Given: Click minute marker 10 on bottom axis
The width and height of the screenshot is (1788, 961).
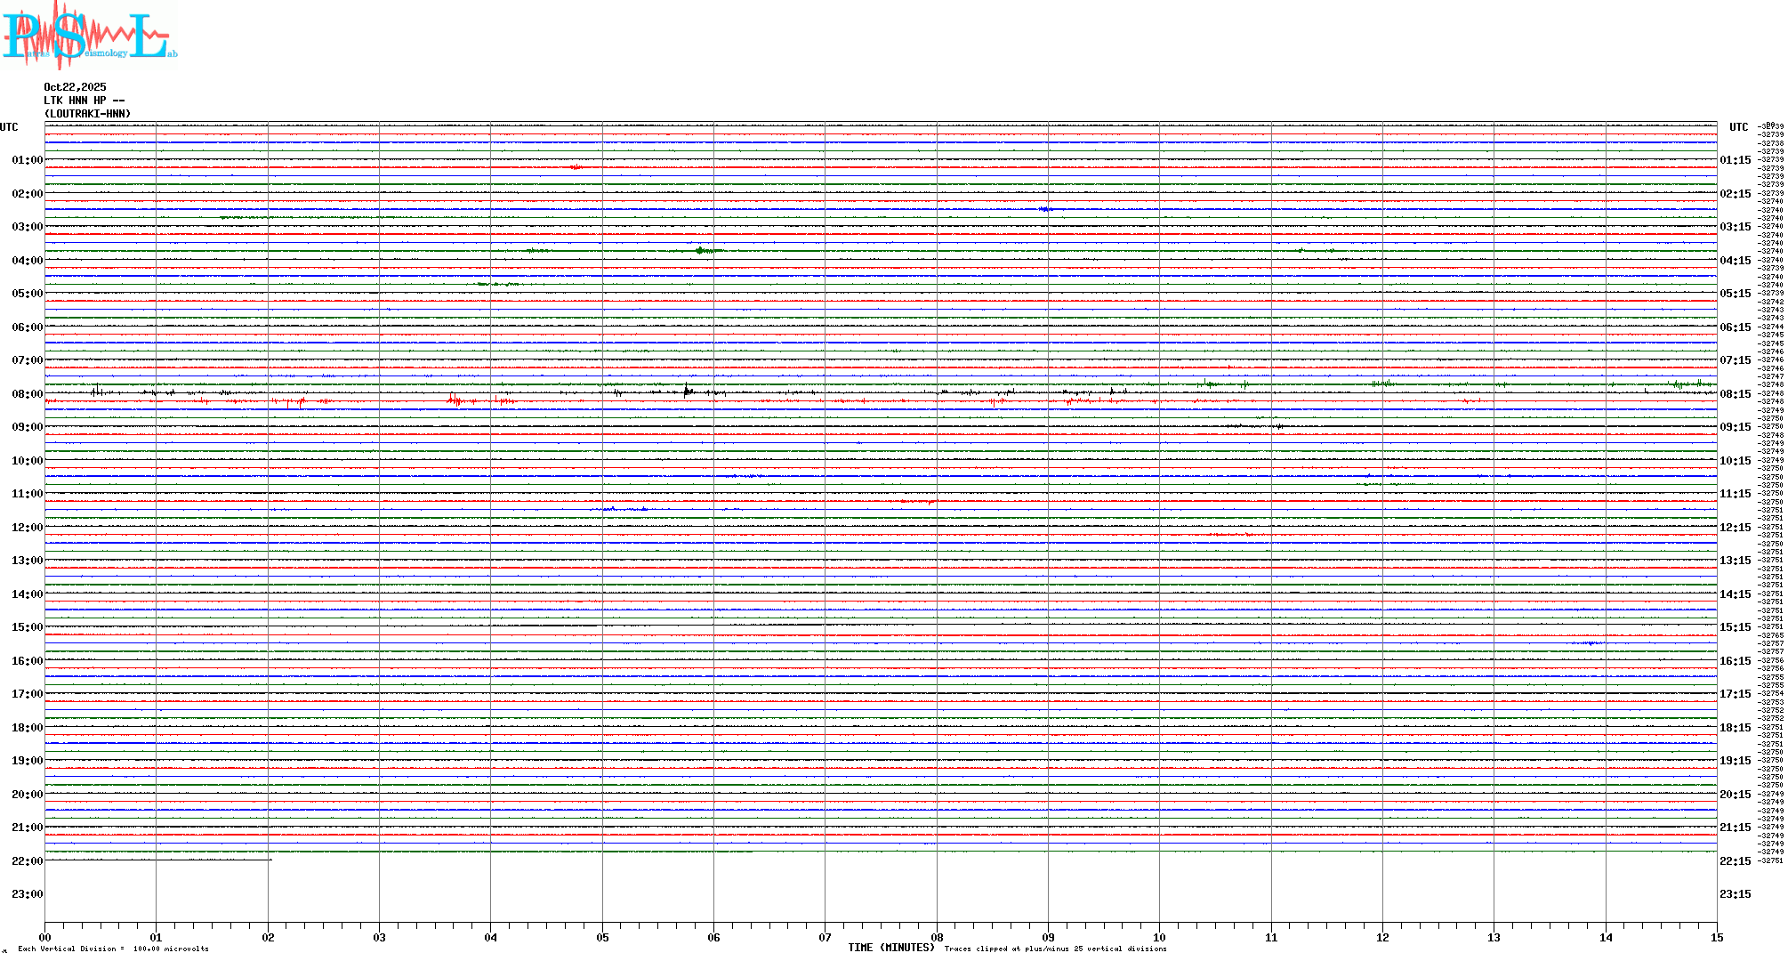Looking at the screenshot, I should tap(1159, 937).
